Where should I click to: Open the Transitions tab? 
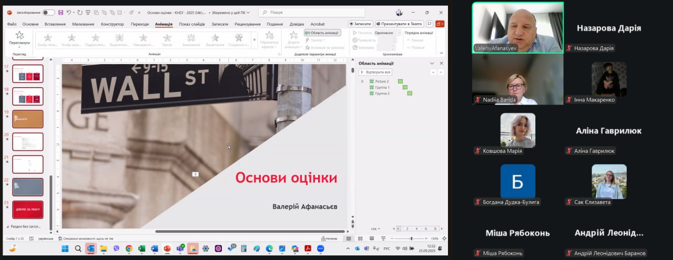(139, 24)
